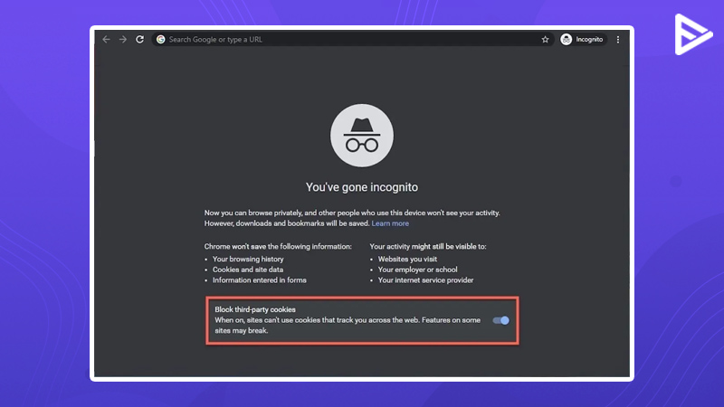Click the browser Back arrow
Screen dimensions: 724x407
point(106,39)
